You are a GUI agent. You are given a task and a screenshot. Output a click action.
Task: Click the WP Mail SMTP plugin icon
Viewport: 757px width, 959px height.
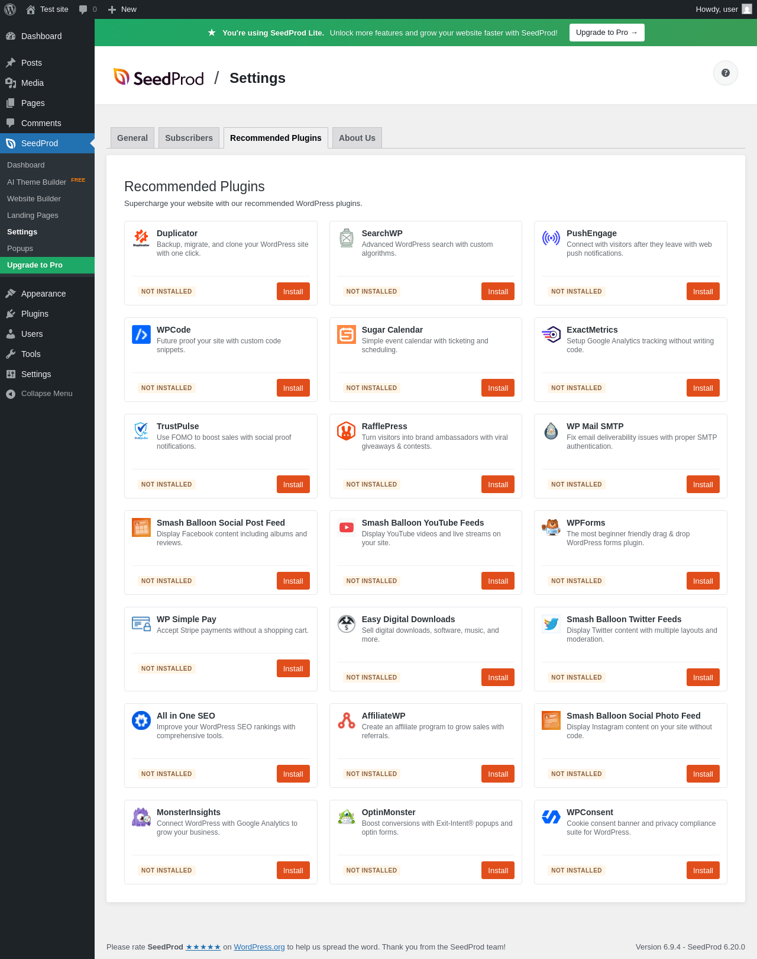551,431
